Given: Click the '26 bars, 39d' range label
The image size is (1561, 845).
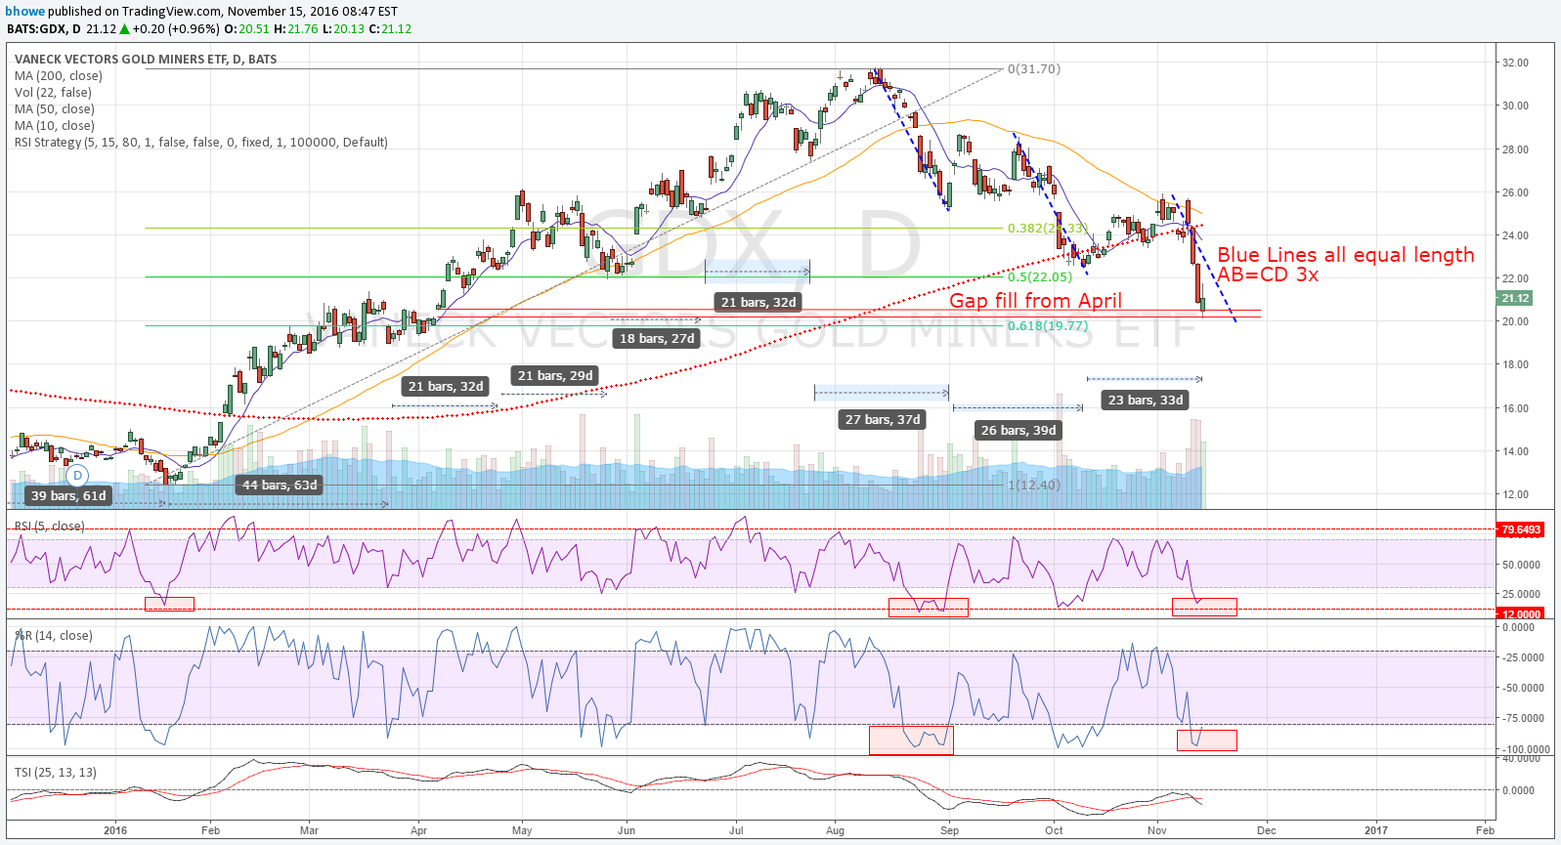Looking at the screenshot, I should (x=1019, y=431).
